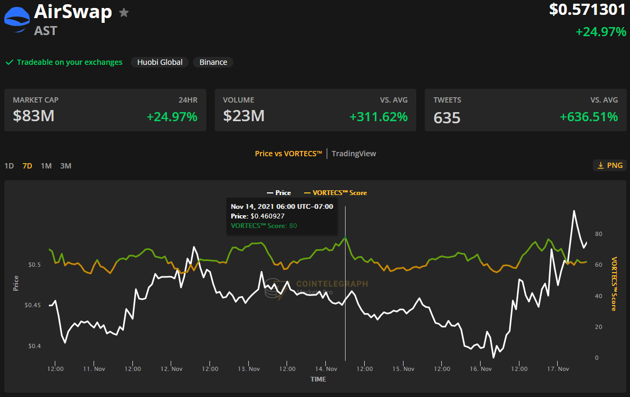Click the 60 VORTECS score axis label

point(599,265)
